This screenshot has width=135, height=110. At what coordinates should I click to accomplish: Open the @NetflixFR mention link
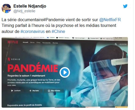110,20
